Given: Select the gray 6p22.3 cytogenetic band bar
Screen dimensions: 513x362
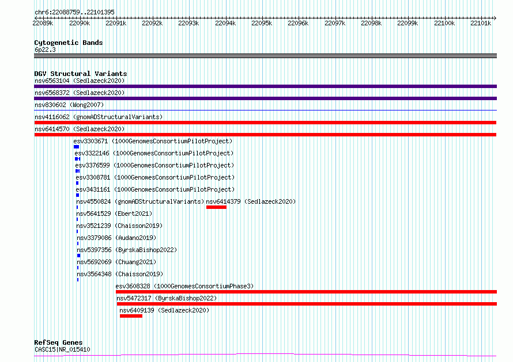Looking at the screenshot, I should (265, 56).
